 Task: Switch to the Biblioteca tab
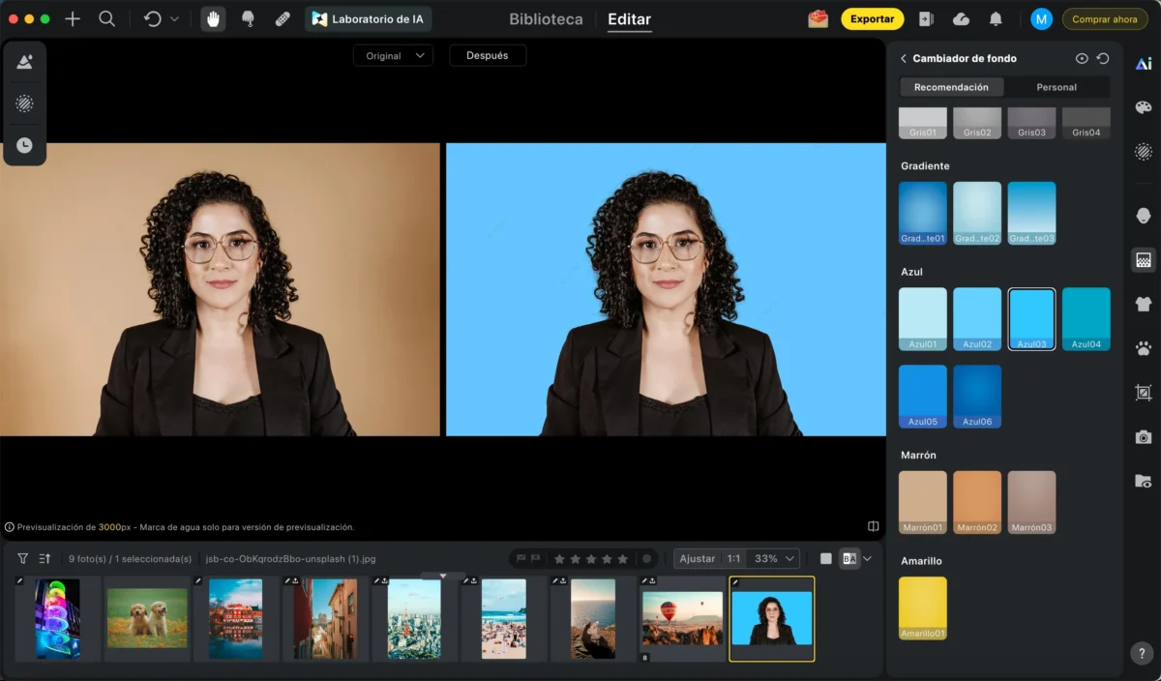point(546,19)
